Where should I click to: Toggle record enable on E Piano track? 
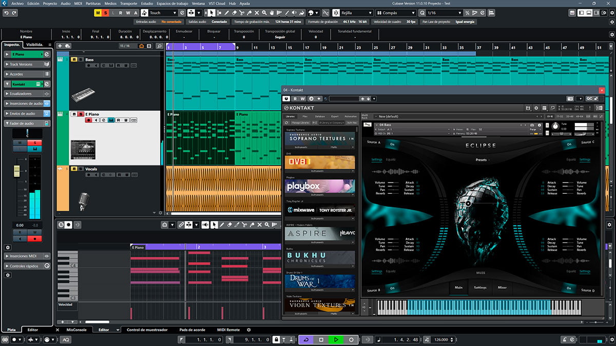88,120
